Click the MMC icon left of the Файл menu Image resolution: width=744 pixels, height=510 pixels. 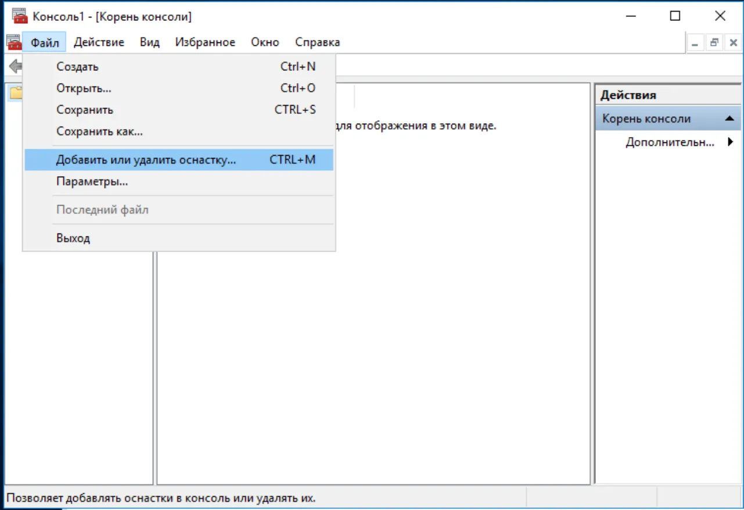13,42
